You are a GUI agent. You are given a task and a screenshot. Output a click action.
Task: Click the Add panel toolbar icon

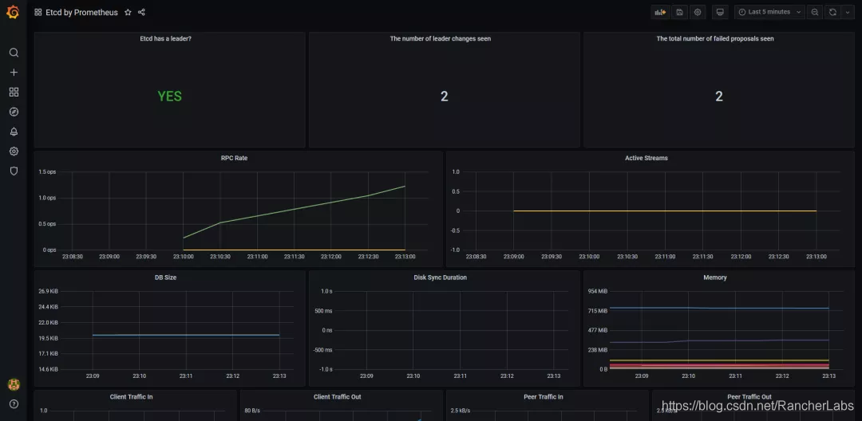[x=660, y=12]
